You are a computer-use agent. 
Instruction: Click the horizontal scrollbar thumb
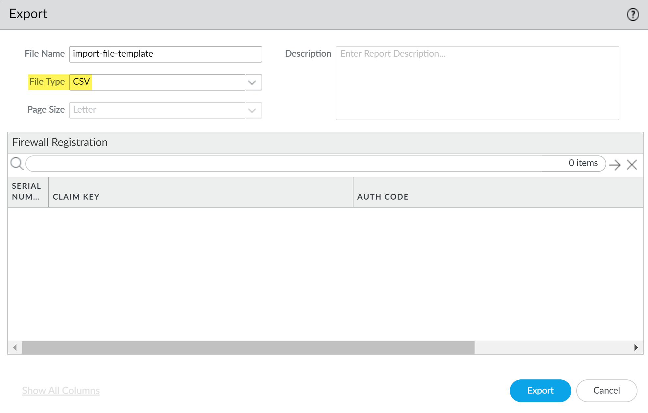(248, 347)
